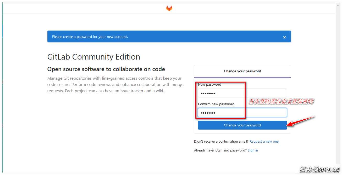Click the GitLab Community Edition heading
Image resolution: width=342 pixels, height=175 pixels.
94,57
